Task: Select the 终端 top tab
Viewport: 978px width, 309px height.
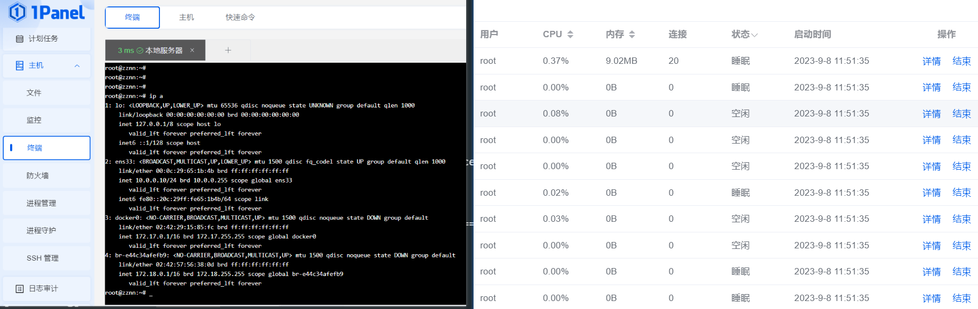Action: (132, 18)
